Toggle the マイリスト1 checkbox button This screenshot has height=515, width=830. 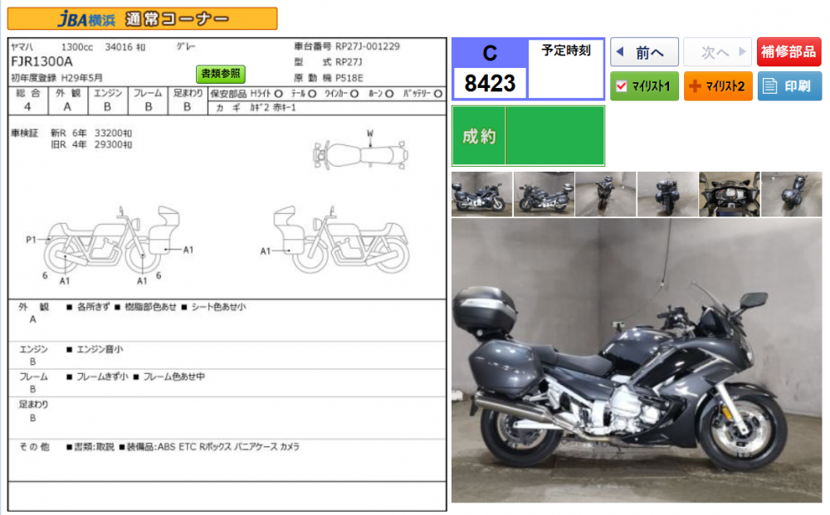pos(644,86)
